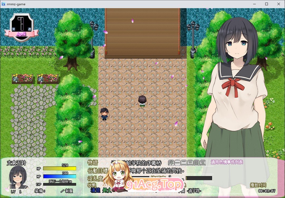Click the April week calendar badge
This screenshot has height=198, width=285.
pos(21,27)
